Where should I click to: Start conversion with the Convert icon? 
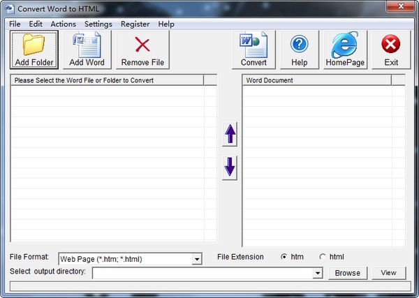[x=253, y=45]
